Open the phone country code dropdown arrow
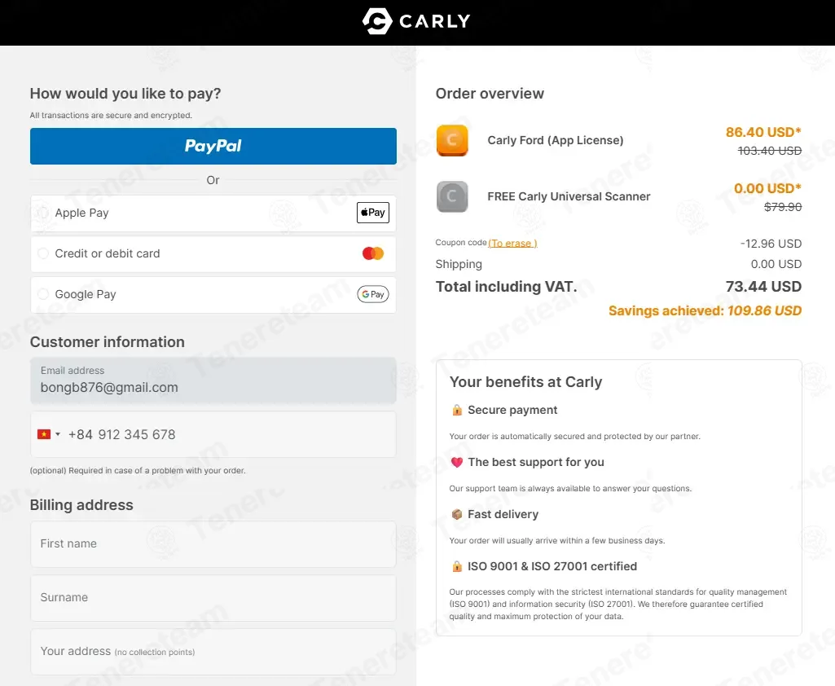This screenshot has width=835, height=686. coord(58,434)
